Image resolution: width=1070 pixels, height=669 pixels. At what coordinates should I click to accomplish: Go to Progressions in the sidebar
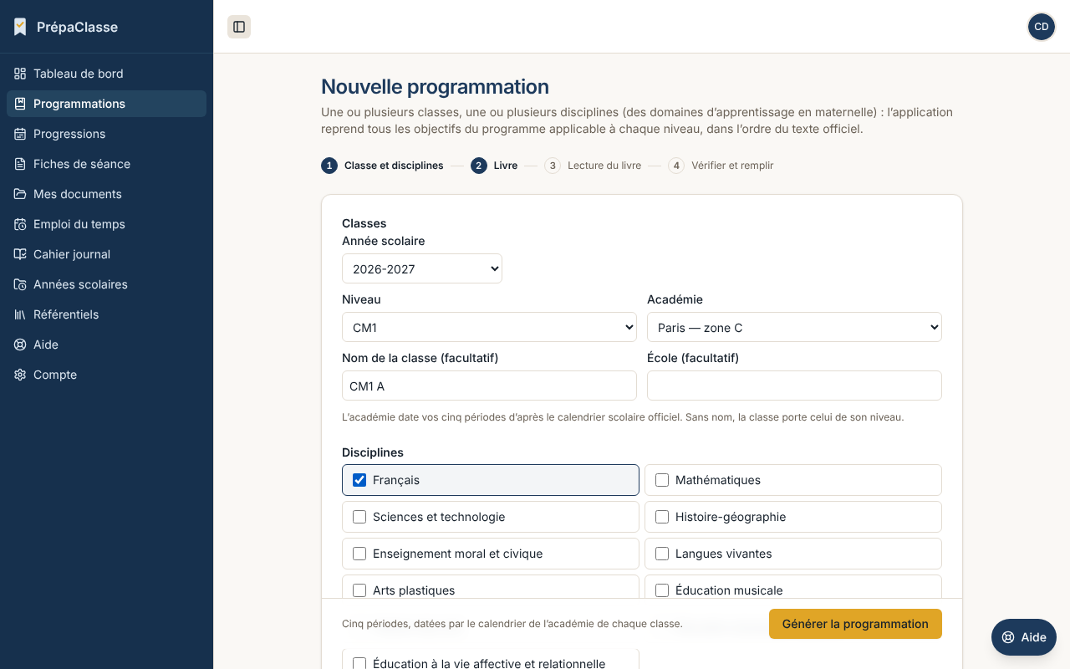coord(106,134)
